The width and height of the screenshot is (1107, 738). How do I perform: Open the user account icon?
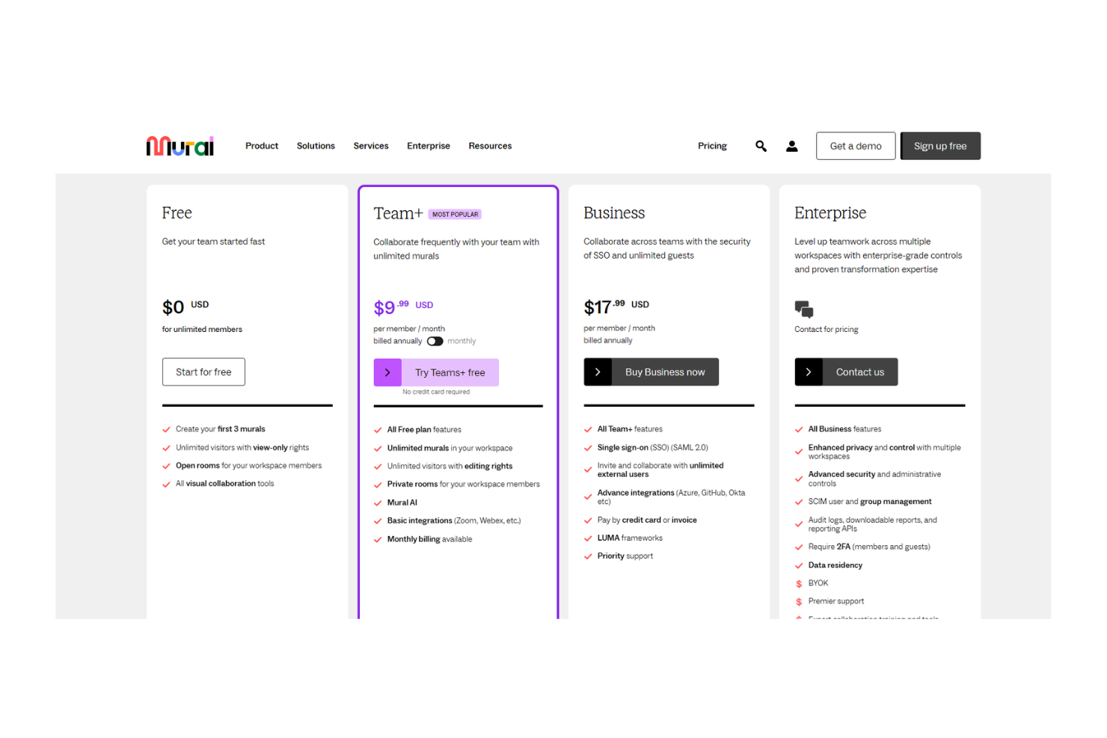point(791,146)
